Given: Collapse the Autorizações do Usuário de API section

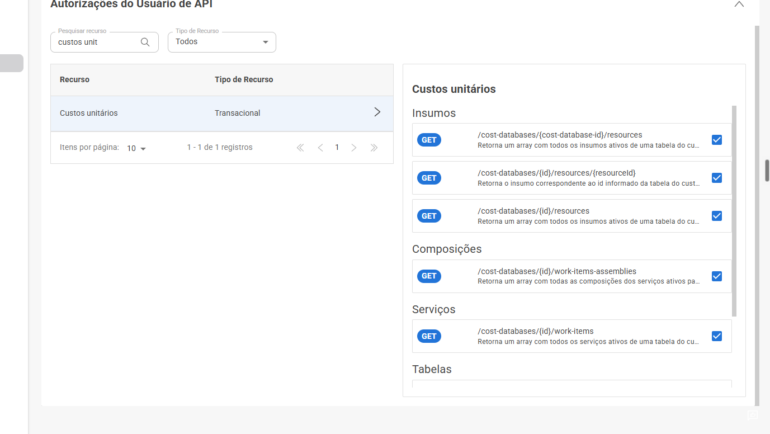Looking at the screenshot, I should pos(739,4).
